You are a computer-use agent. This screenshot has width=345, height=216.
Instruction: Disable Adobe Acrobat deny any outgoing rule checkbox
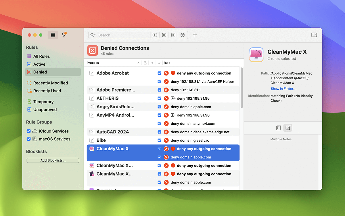point(159,73)
